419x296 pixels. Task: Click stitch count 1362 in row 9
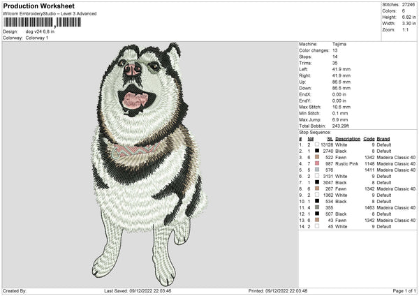click(328, 195)
